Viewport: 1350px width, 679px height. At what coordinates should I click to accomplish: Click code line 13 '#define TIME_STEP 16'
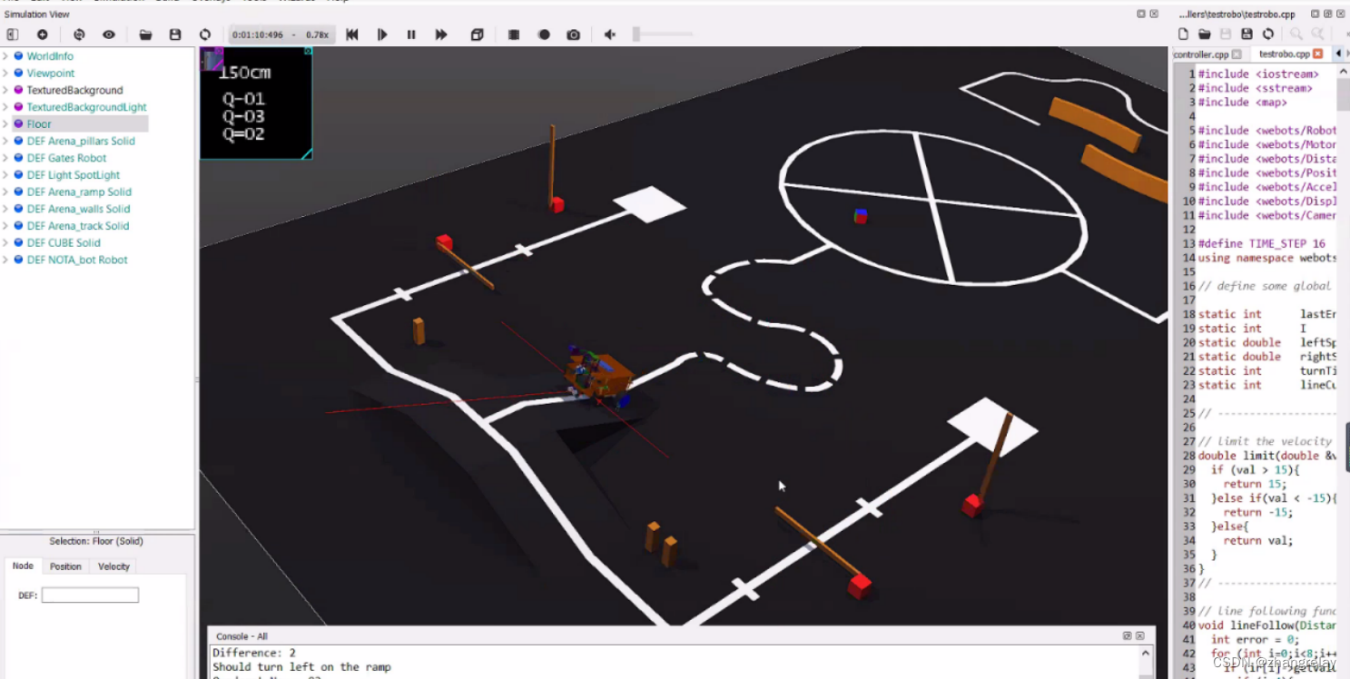[x=1263, y=243]
